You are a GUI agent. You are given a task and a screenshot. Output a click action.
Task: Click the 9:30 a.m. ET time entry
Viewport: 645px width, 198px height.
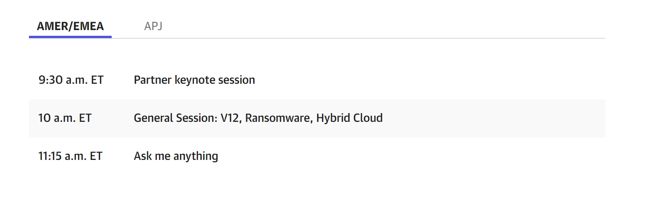[71, 80]
